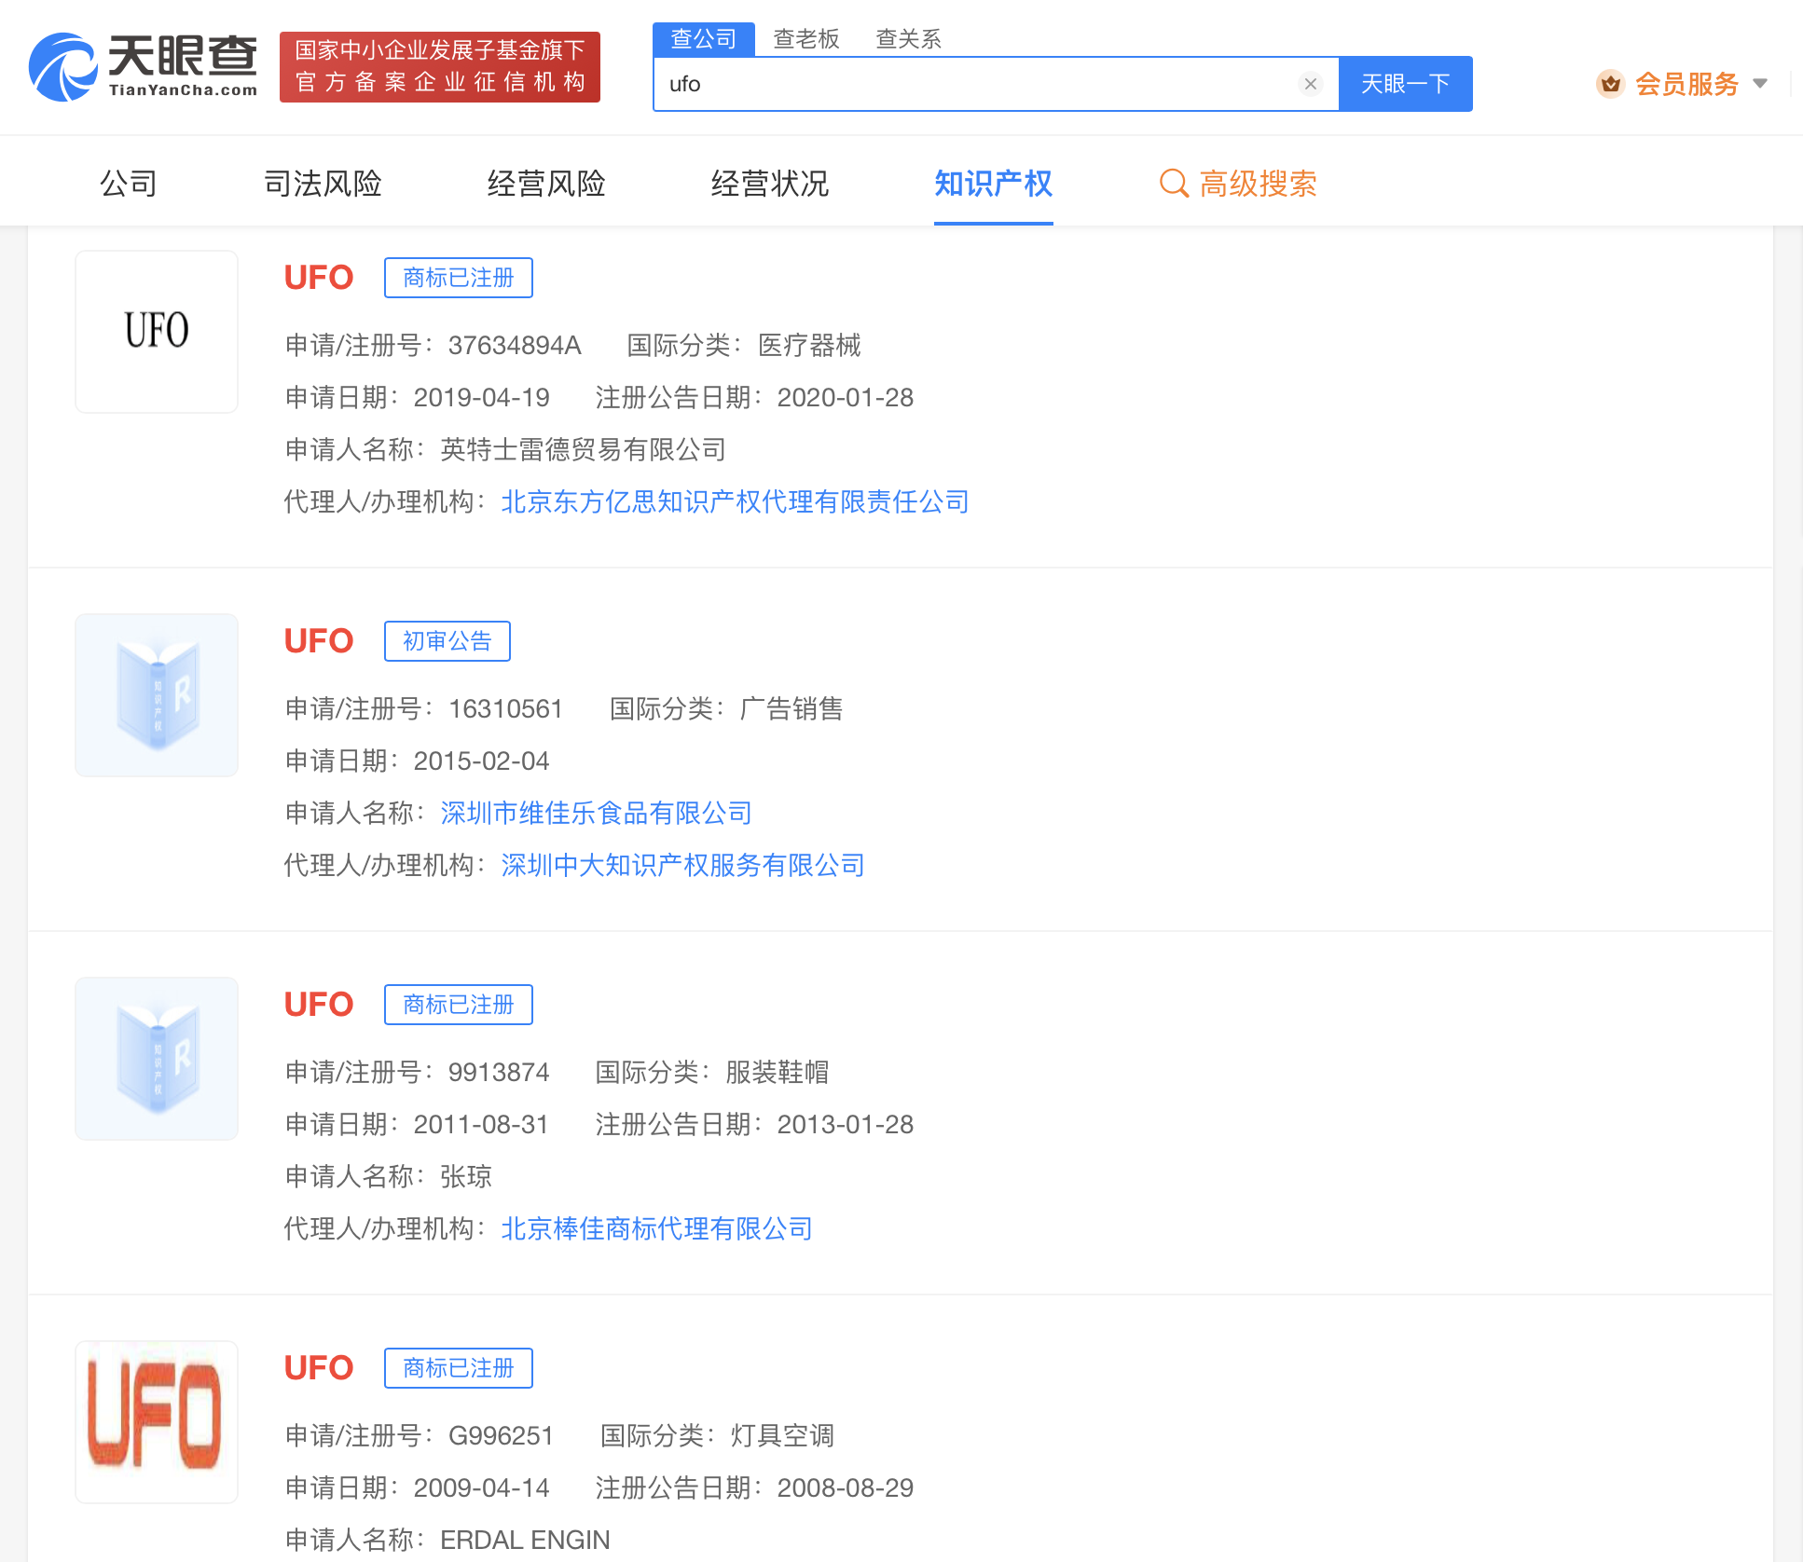
Task: Open placeholder image for trademark 9913874
Action: [x=157, y=1059]
